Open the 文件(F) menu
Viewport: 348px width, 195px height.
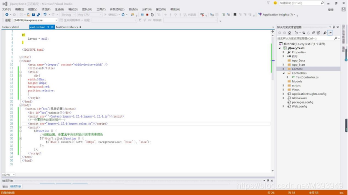tap(7, 10)
